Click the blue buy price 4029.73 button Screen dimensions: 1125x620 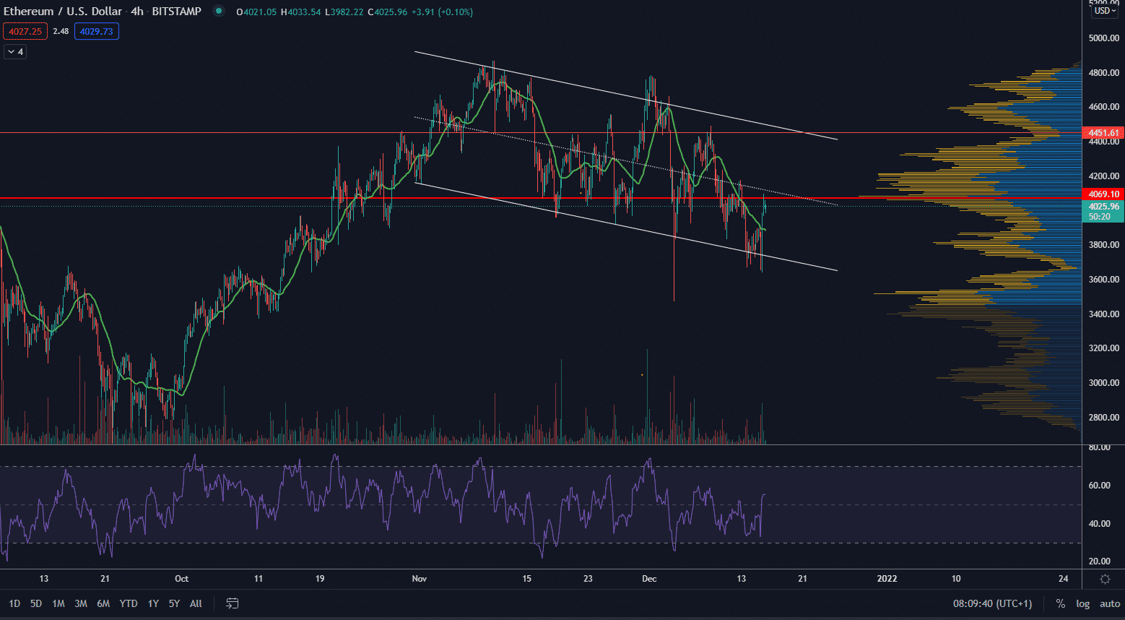click(x=96, y=31)
